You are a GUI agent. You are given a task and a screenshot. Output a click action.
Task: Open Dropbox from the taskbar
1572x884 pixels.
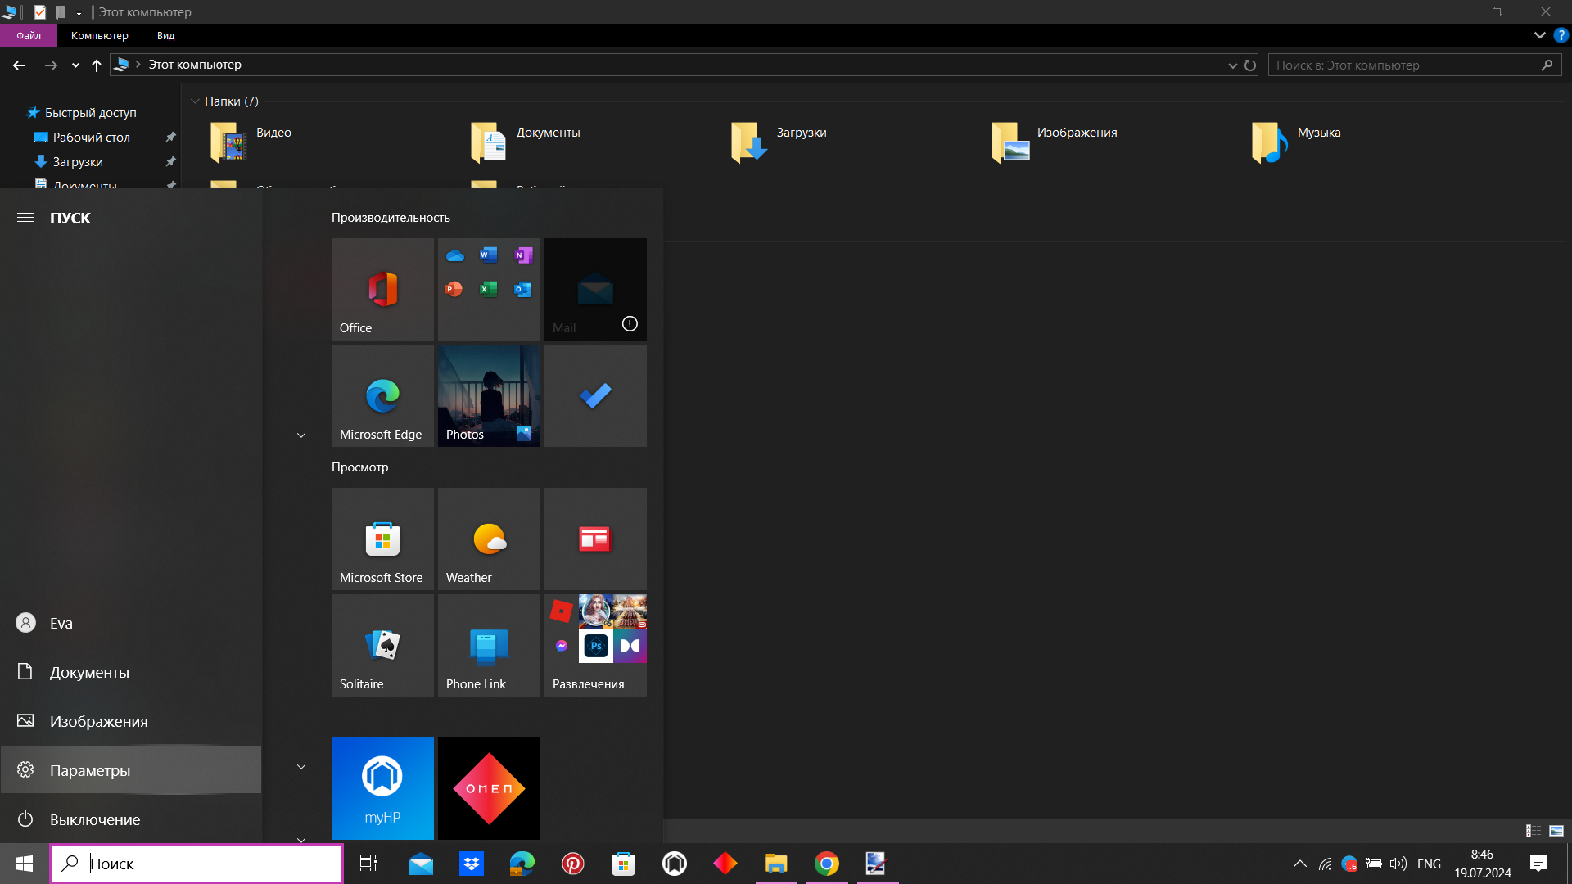pyautogui.click(x=472, y=864)
